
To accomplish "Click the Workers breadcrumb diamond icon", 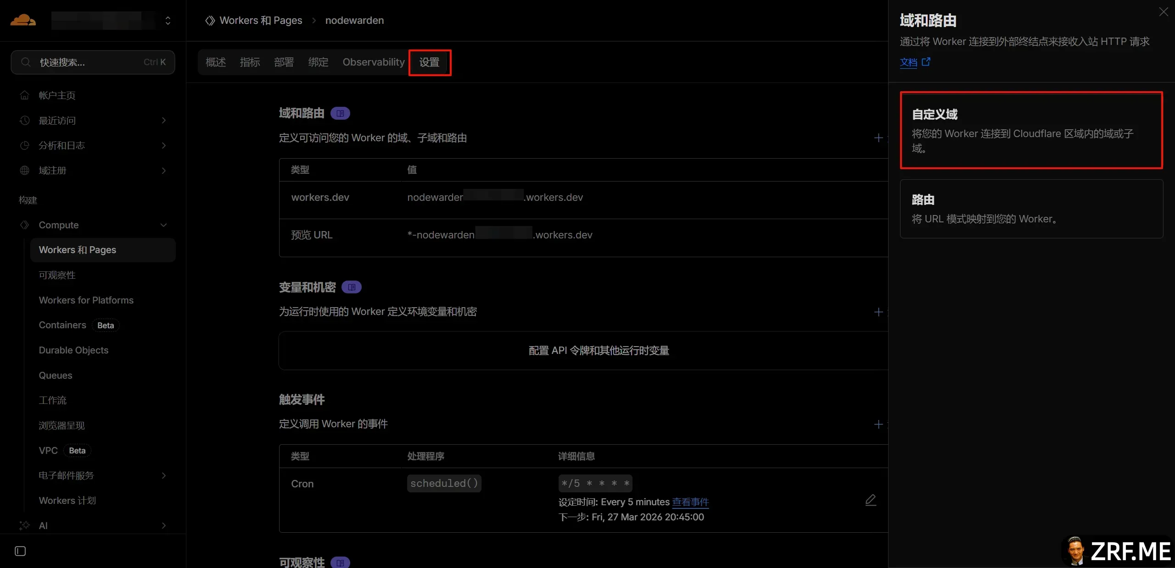I will pos(210,21).
